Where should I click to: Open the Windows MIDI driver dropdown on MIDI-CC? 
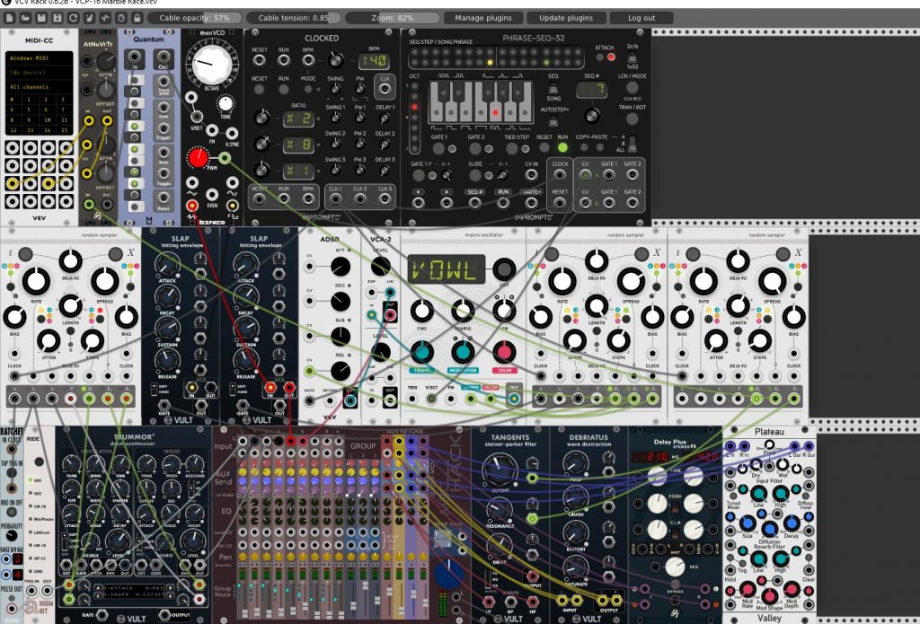coord(40,58)
